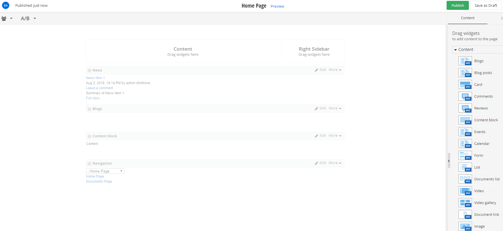The image size is (503, 231).
Task: Click the Image widget icon
Action: (465, 226)
